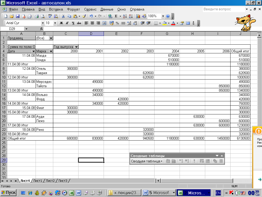Open the Файл menu
Viewport: 262px width, 197px height.
point(13,9)
